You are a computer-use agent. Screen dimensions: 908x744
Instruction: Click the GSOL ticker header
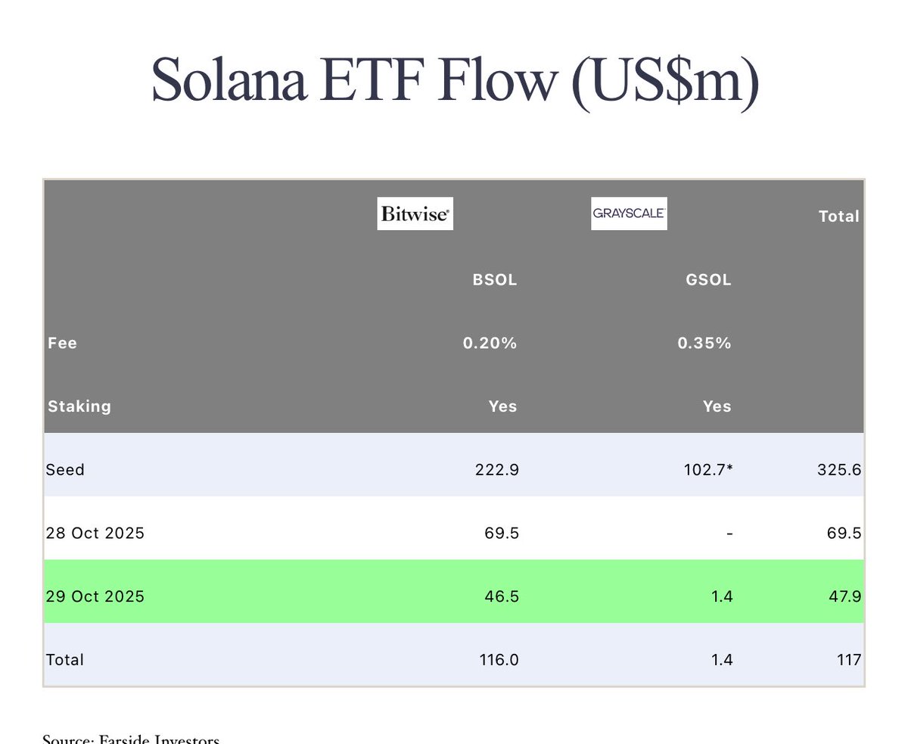pos(710,280)
